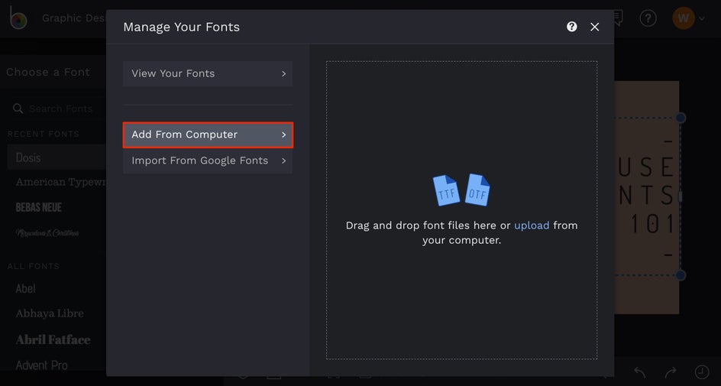
Task: Close the Manage Your Fonts dialog
Action: [x=595, y=27]
